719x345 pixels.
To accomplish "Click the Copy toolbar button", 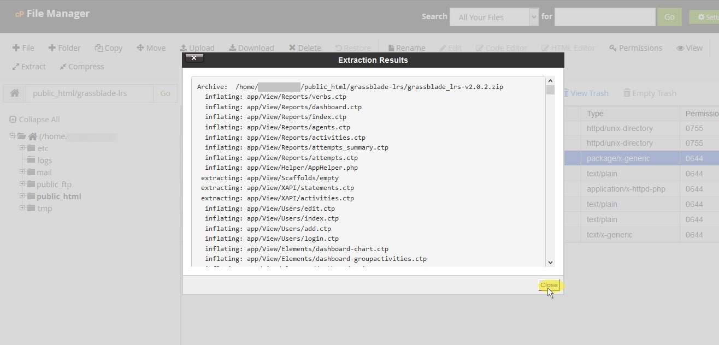I will tap(108, 48).
